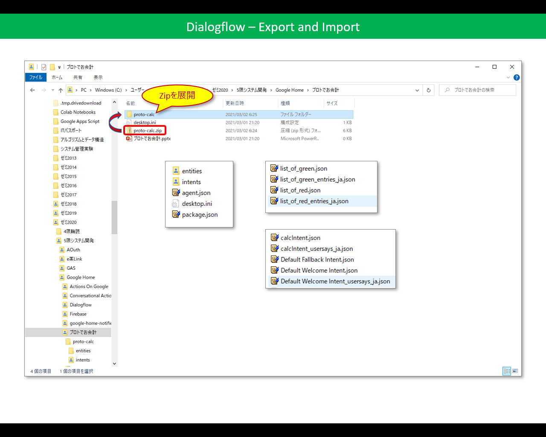Select GAS folder in the tree

(x=71, y=268)
